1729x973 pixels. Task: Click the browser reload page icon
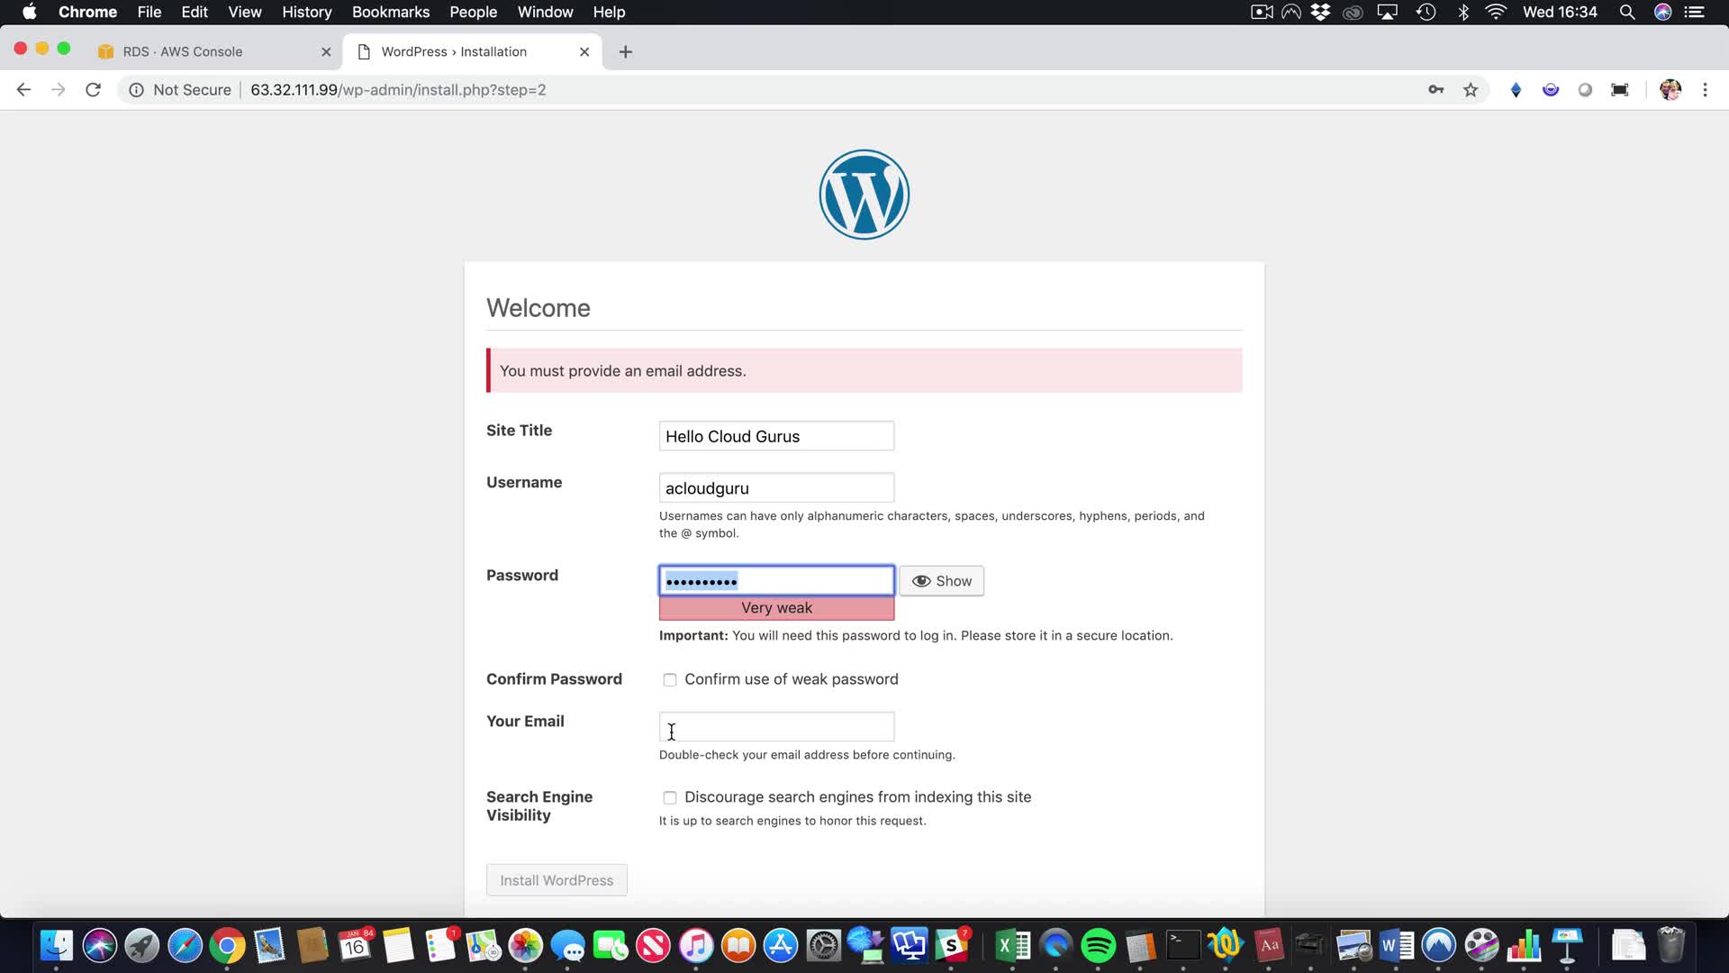pos(93,90)
